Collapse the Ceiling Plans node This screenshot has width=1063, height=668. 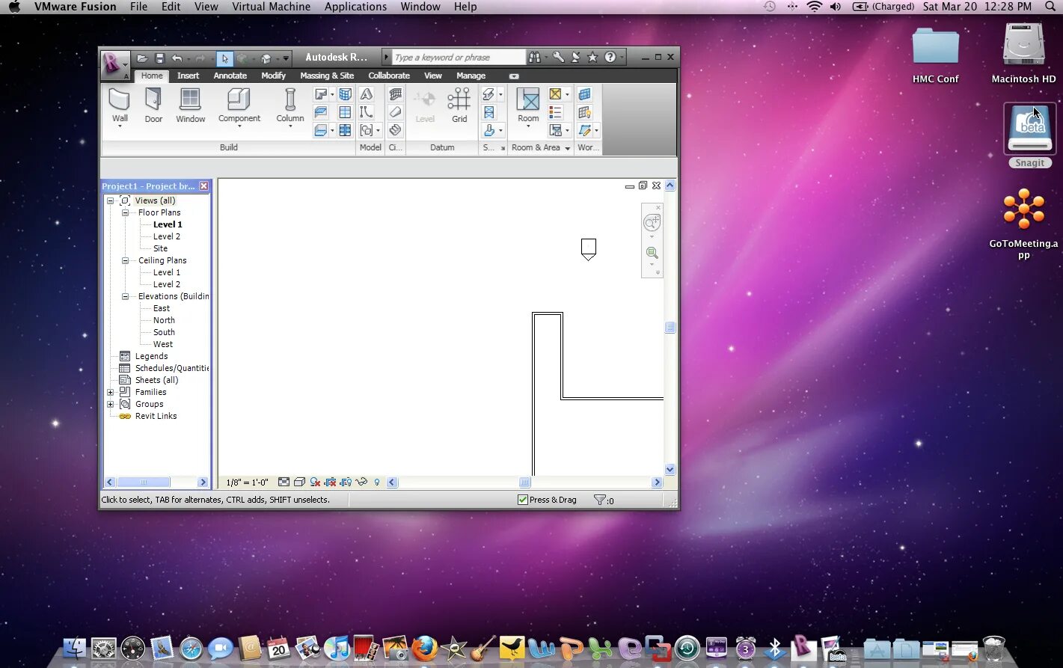coord(125,260)
